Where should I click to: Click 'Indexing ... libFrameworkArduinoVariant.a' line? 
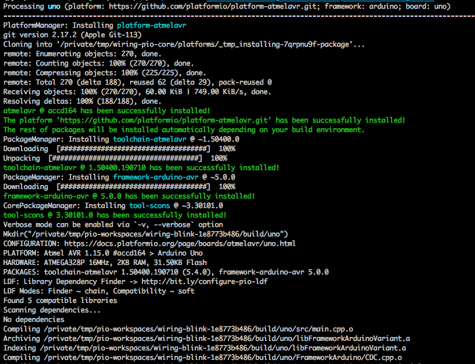[205, 348]
